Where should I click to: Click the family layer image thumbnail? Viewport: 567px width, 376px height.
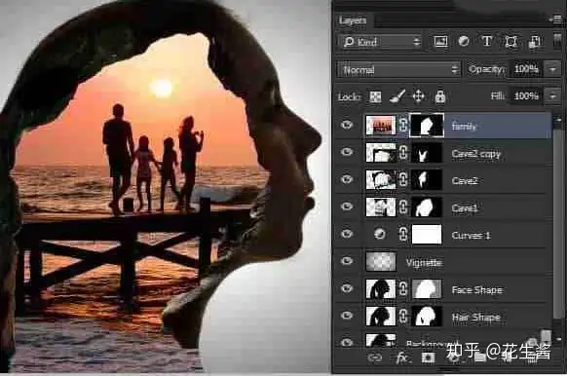pyautogui.click(x=380, y=125)
